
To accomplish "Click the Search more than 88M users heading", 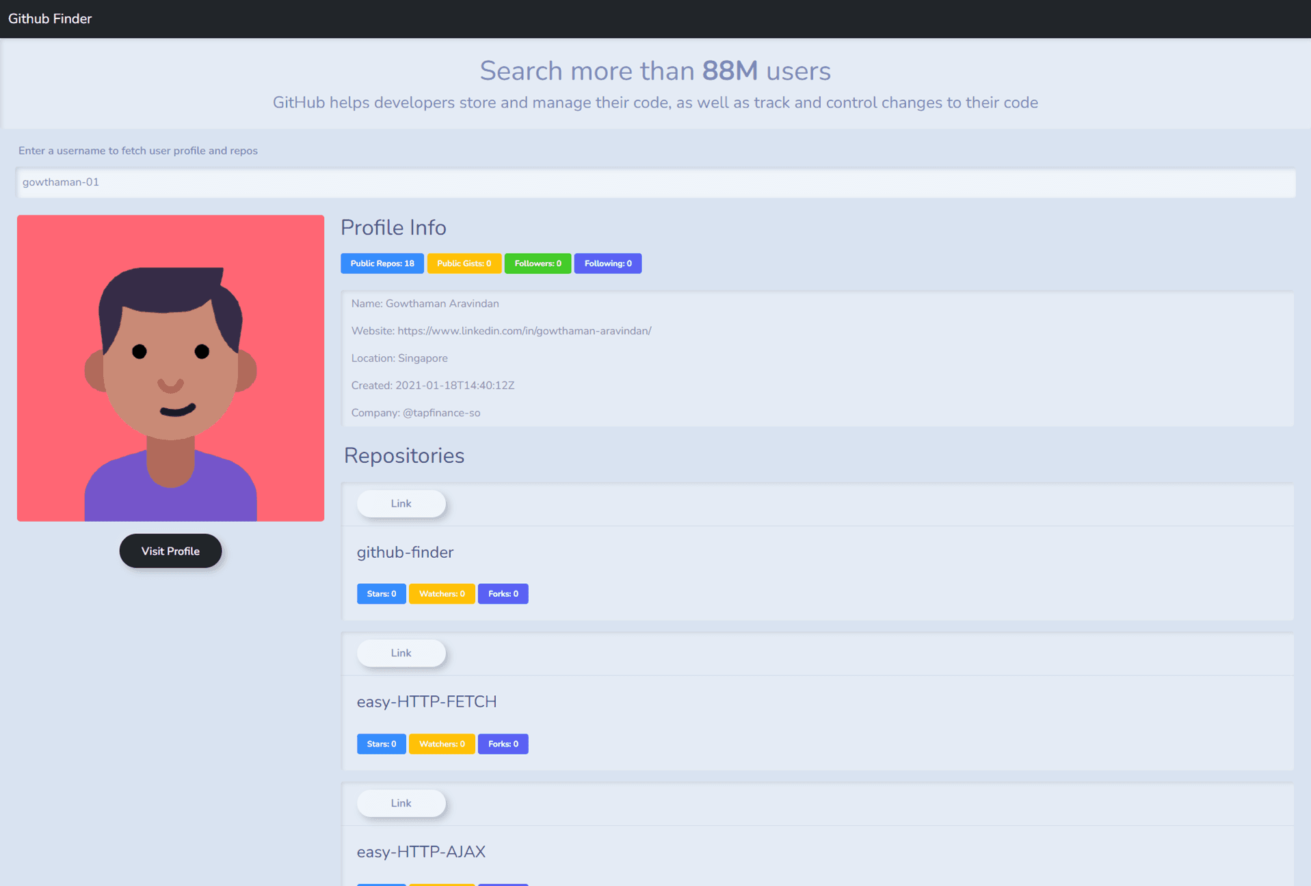I will [655, 71].
